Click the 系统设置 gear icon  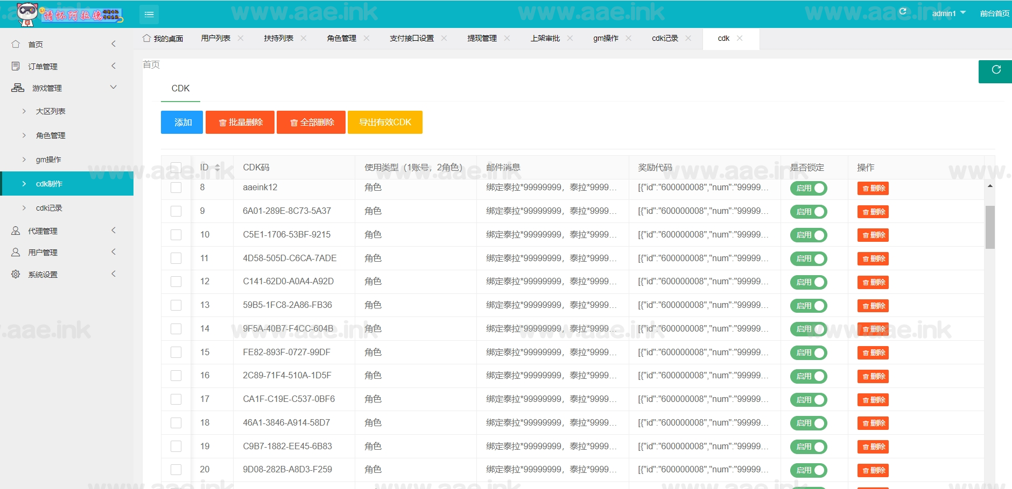(16, 274)
